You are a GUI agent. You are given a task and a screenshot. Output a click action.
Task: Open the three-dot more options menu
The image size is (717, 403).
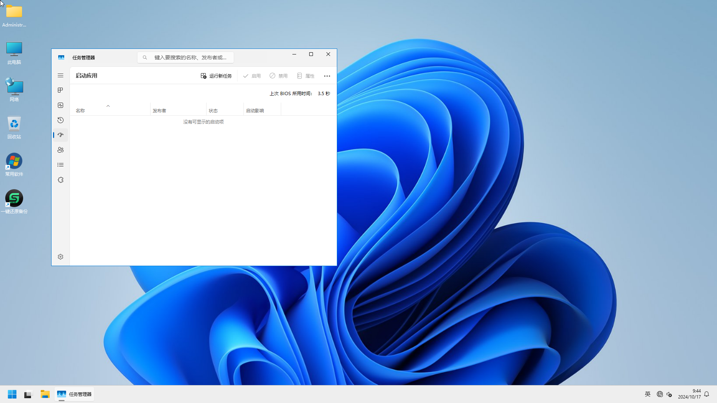tap(327, 76)
